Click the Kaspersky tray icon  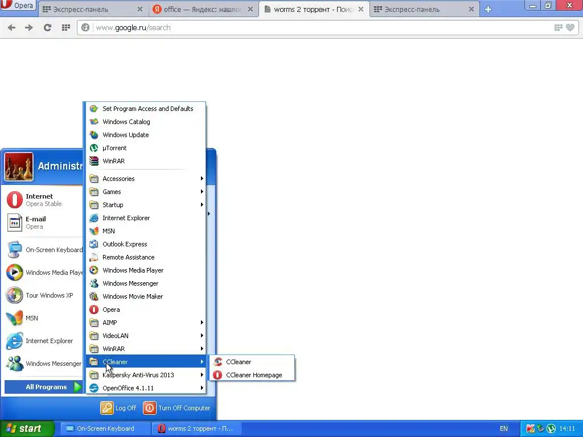point(531,428)
